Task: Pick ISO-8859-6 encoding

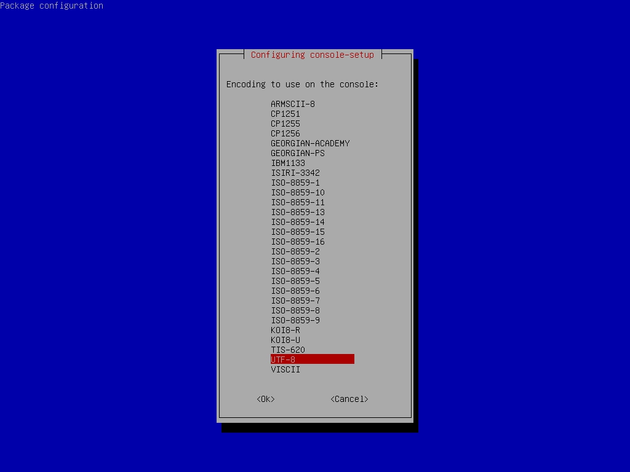Action: [x=295, y=291]
